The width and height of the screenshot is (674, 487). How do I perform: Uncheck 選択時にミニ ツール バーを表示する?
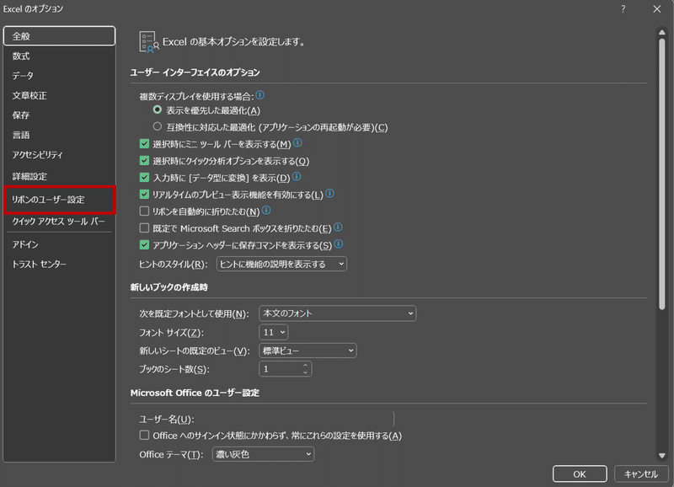pos(144,143)
